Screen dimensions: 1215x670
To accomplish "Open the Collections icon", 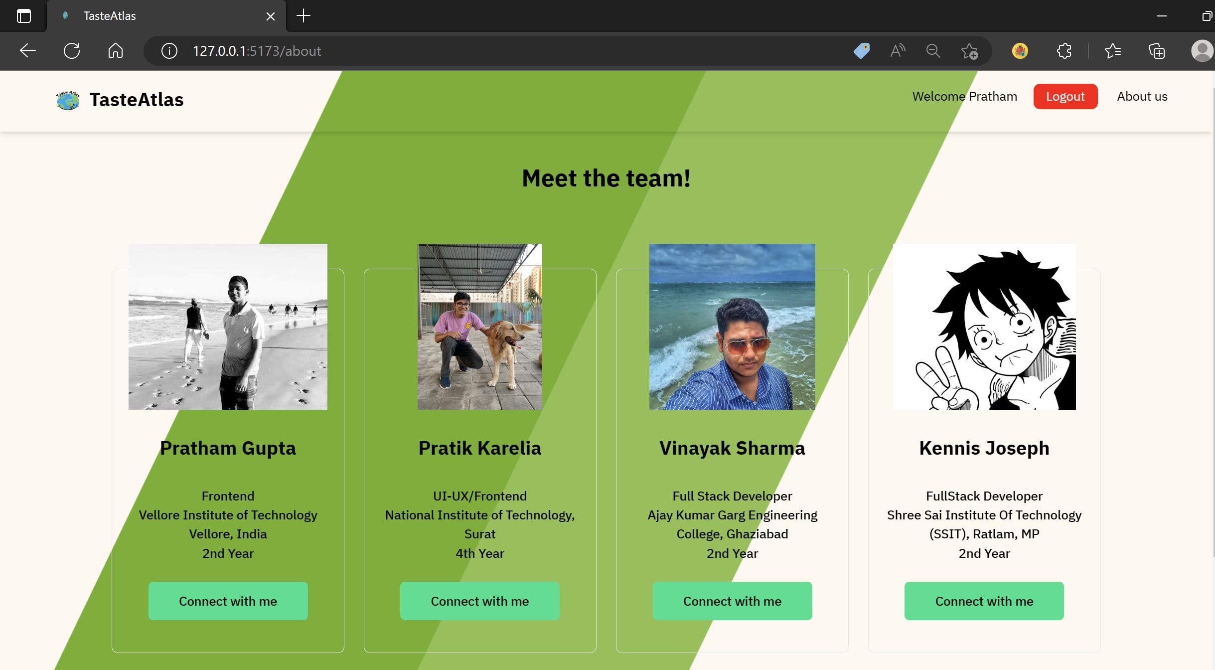I will click(1156, 51).
